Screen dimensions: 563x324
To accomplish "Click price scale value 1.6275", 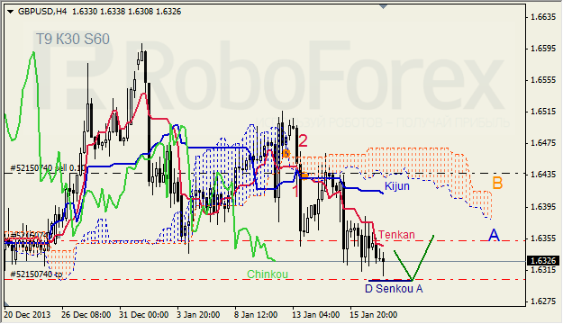I will (543, 301).
